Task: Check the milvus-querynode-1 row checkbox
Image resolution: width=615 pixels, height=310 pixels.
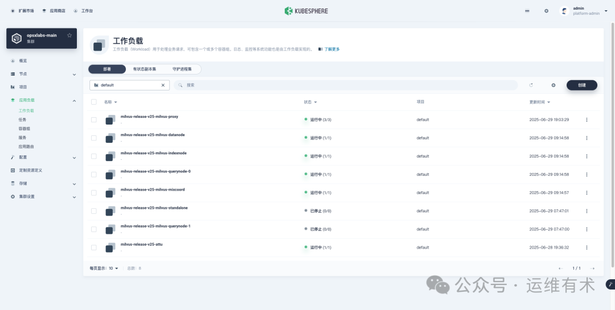Action: tap(94, 229)
